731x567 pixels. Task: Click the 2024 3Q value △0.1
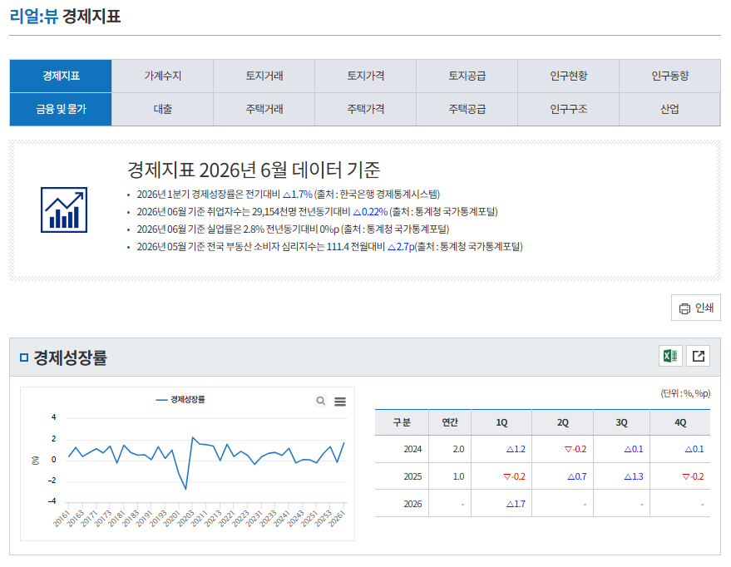pos(634,449)
